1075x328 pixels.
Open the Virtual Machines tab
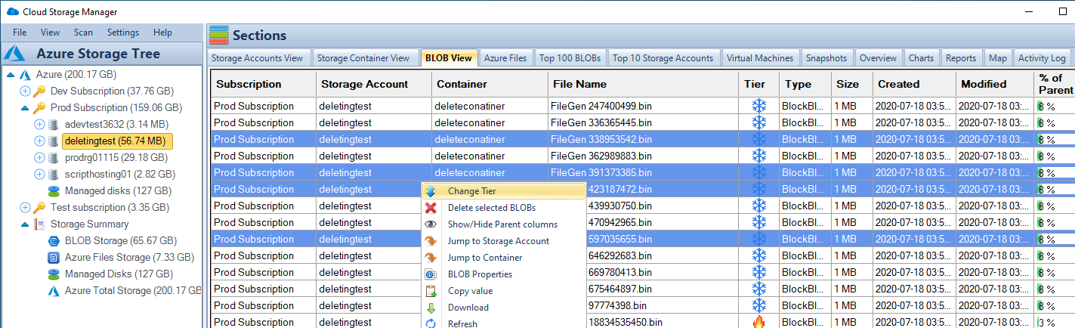point(760,58)
